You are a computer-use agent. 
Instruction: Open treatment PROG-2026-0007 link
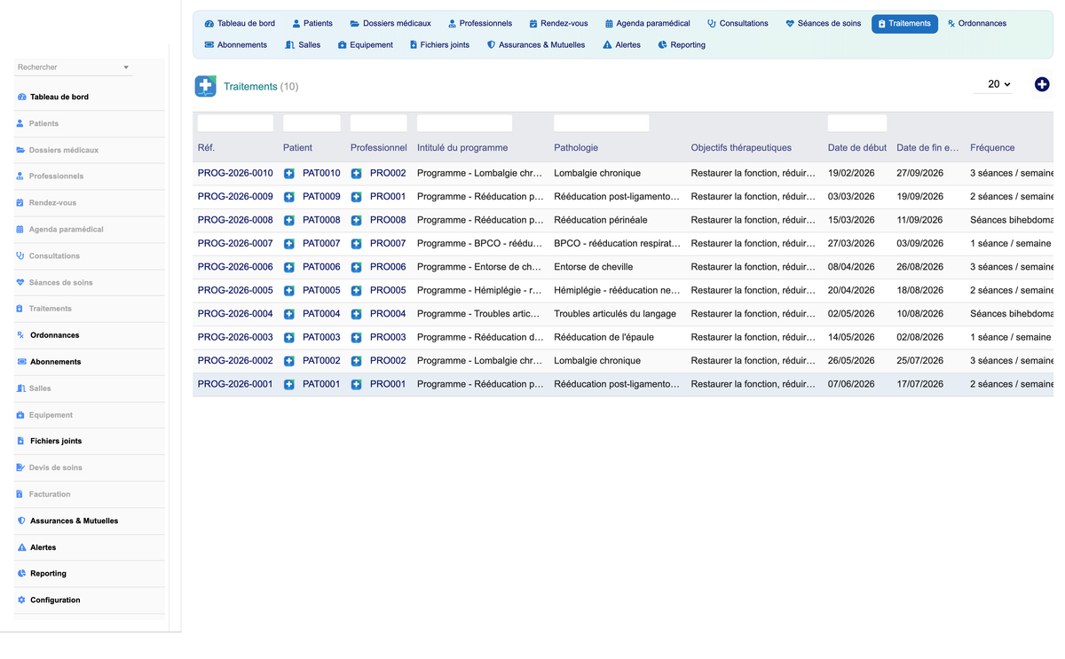tap(235, 243)
